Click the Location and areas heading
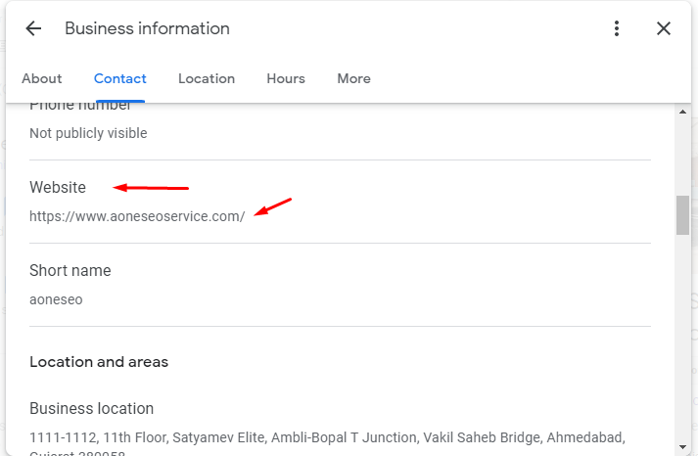Viewport: 698px width, 456px height. tap(99, 362)
